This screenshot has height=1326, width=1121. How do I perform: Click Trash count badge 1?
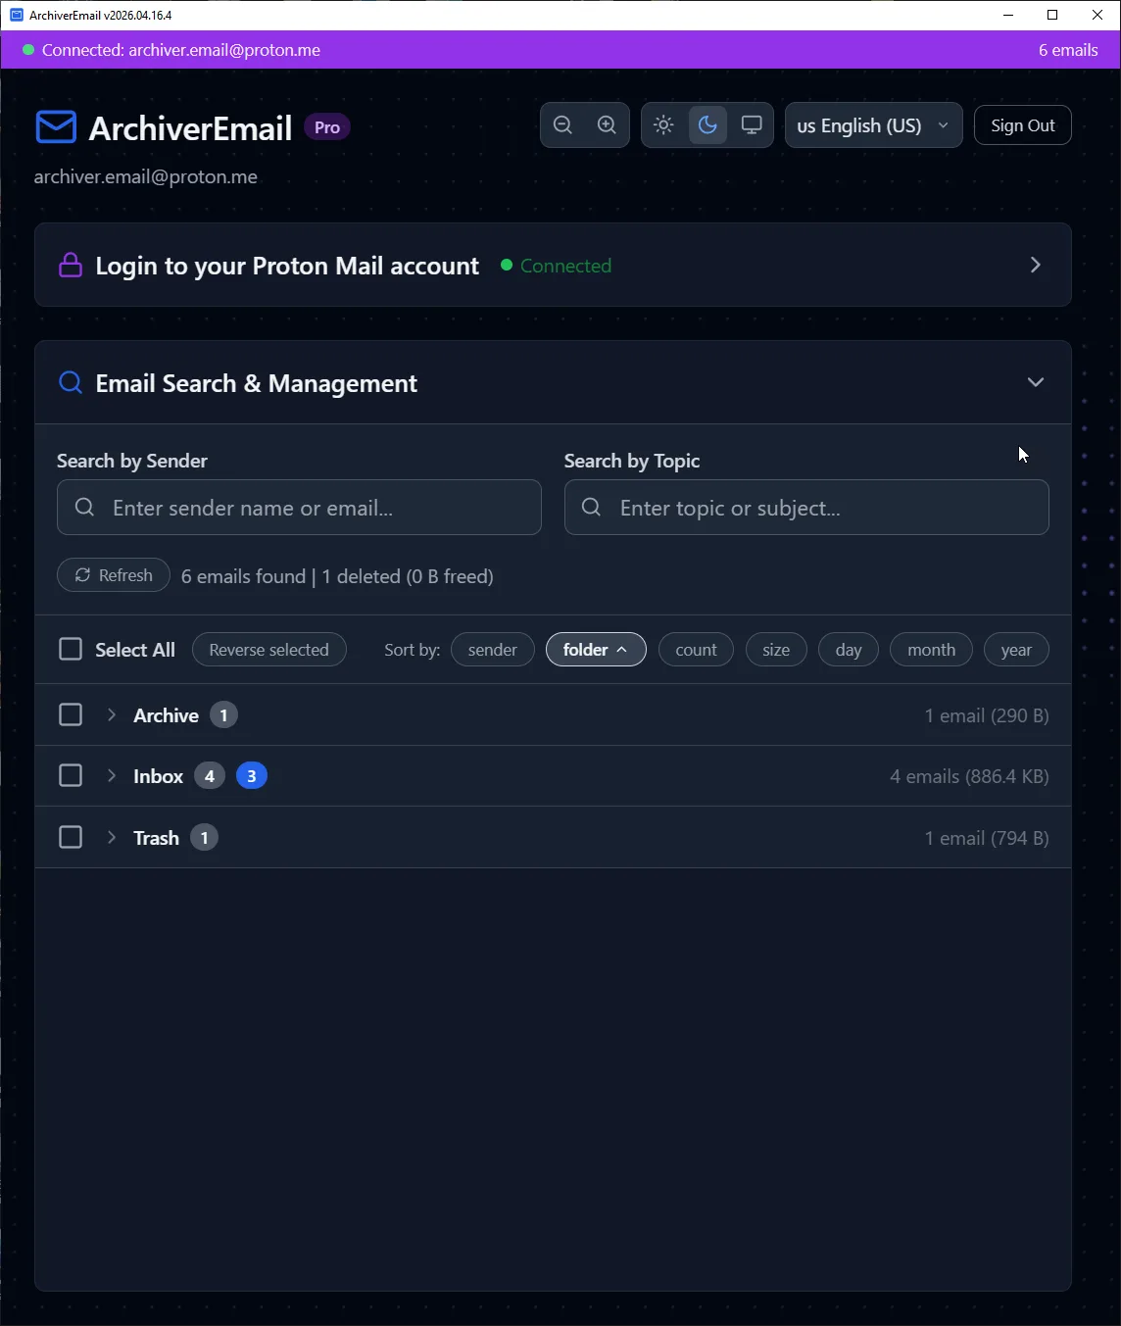click(x=204, y=838)
